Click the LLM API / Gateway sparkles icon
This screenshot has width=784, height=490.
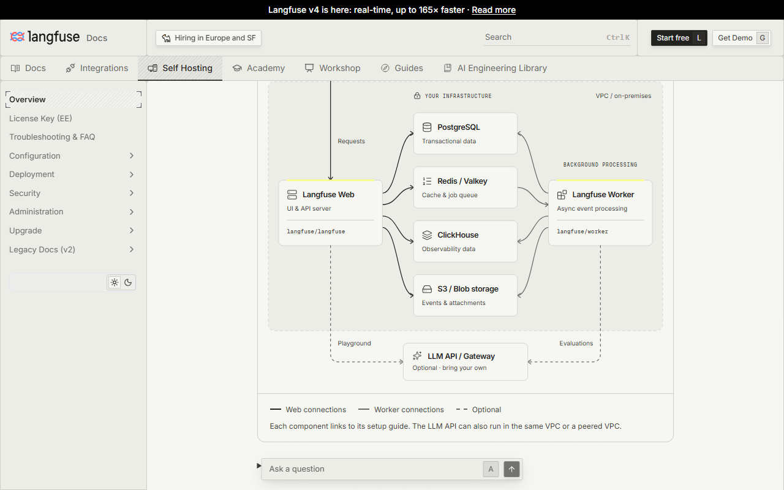tap(418, 356)
